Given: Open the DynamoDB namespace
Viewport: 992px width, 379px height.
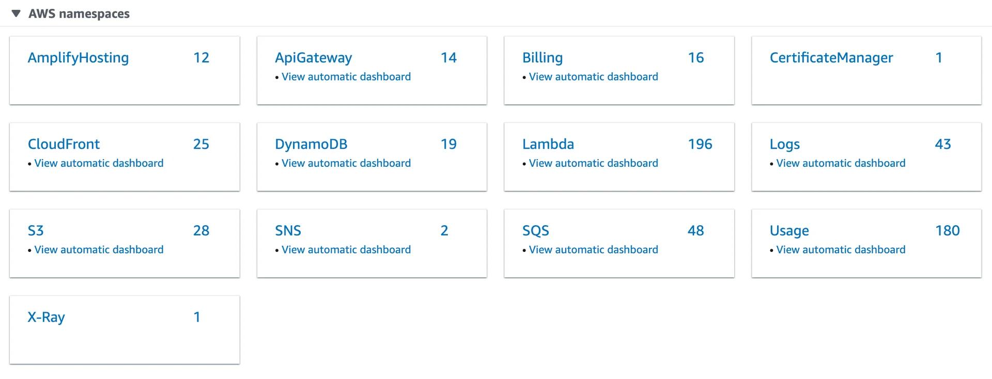Looking at the screenshot, I should [x=311, y=144].
